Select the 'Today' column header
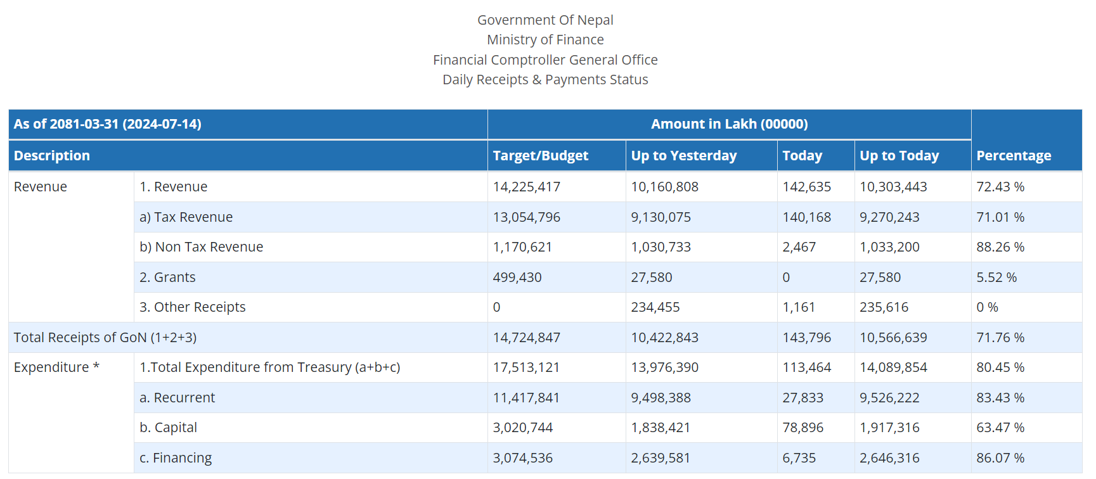 tap(802, 156)
